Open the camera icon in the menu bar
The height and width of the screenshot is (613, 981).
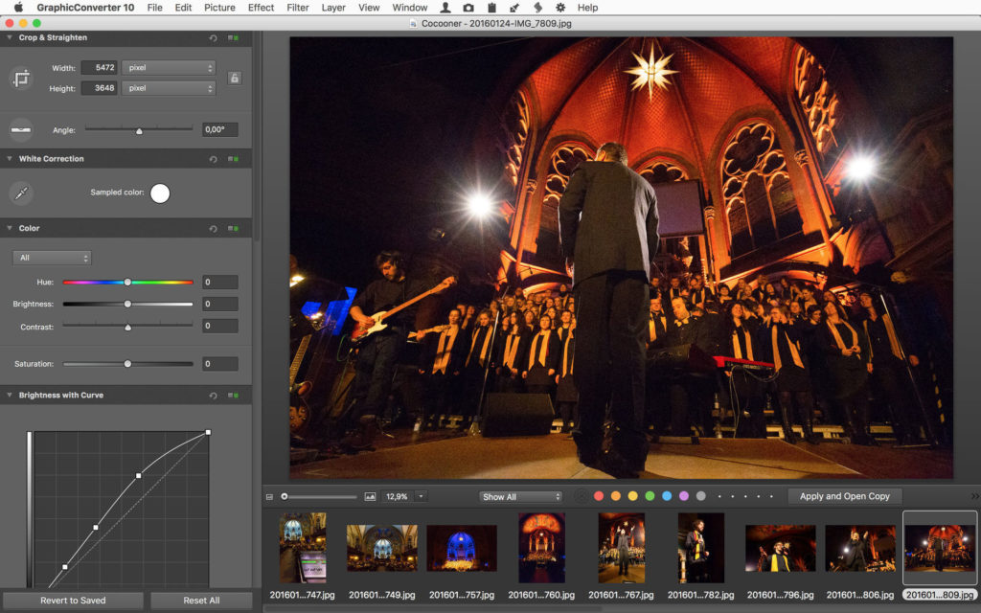pyautogui.click(x=468, y=8)
